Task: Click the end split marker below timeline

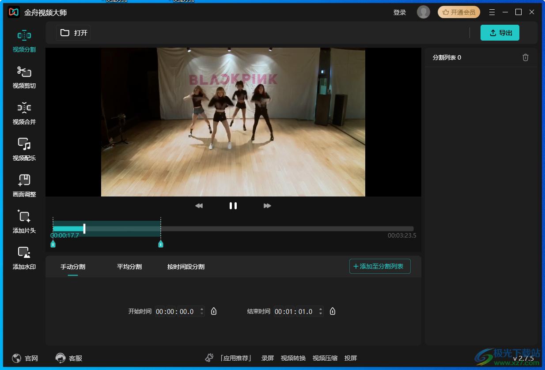Action: click(161, 244)
